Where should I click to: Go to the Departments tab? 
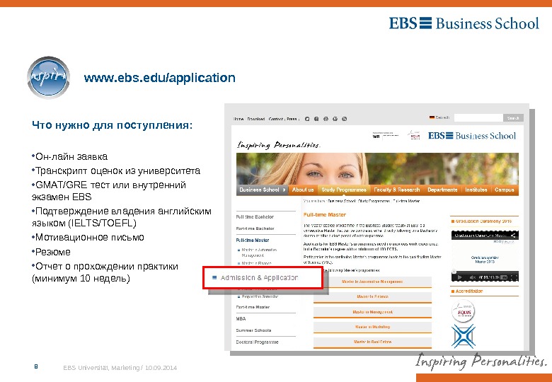(442, 190)
